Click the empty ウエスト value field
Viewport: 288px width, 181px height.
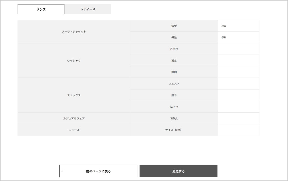point(238,84)
